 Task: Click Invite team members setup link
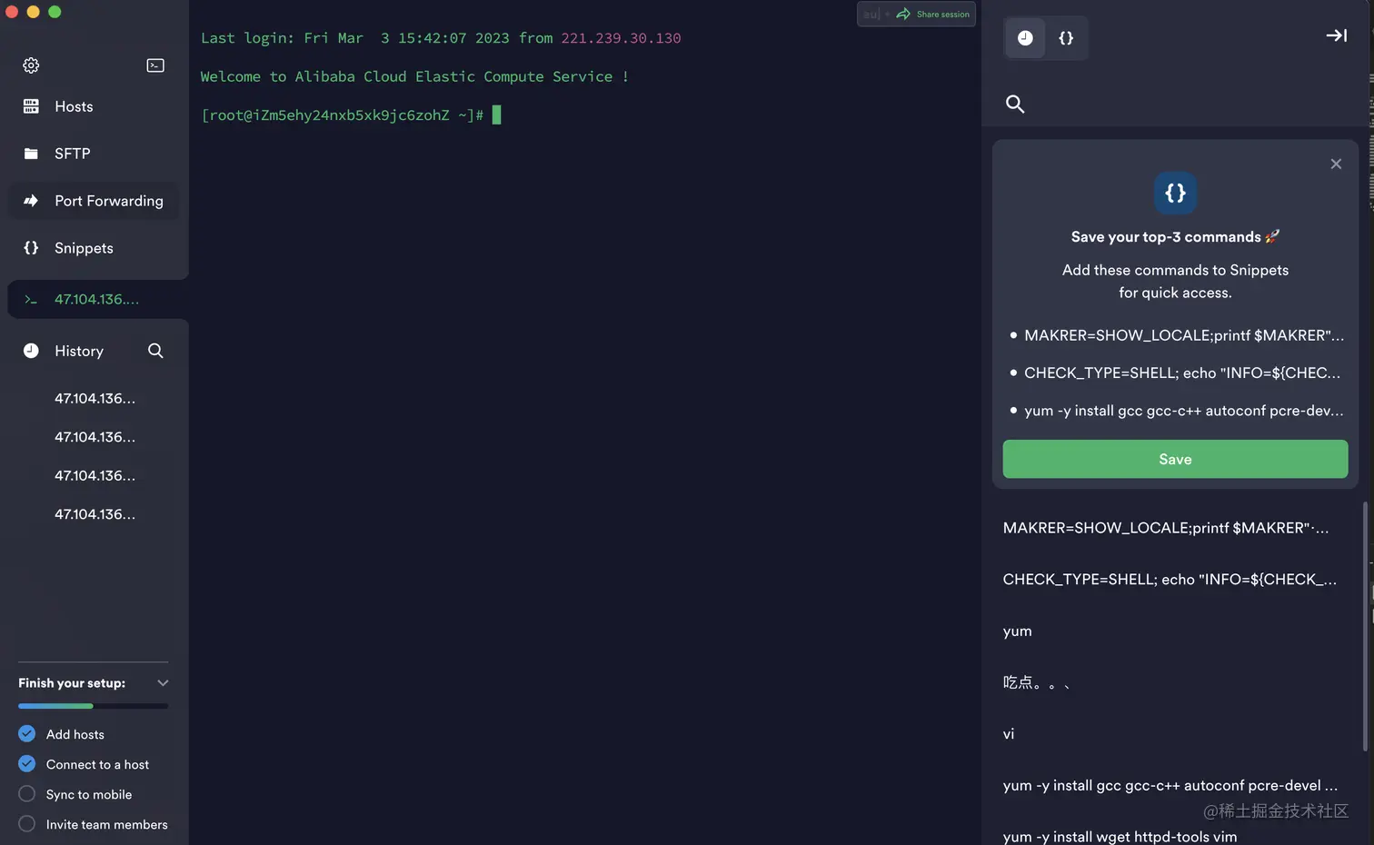(x=107, y=824)
